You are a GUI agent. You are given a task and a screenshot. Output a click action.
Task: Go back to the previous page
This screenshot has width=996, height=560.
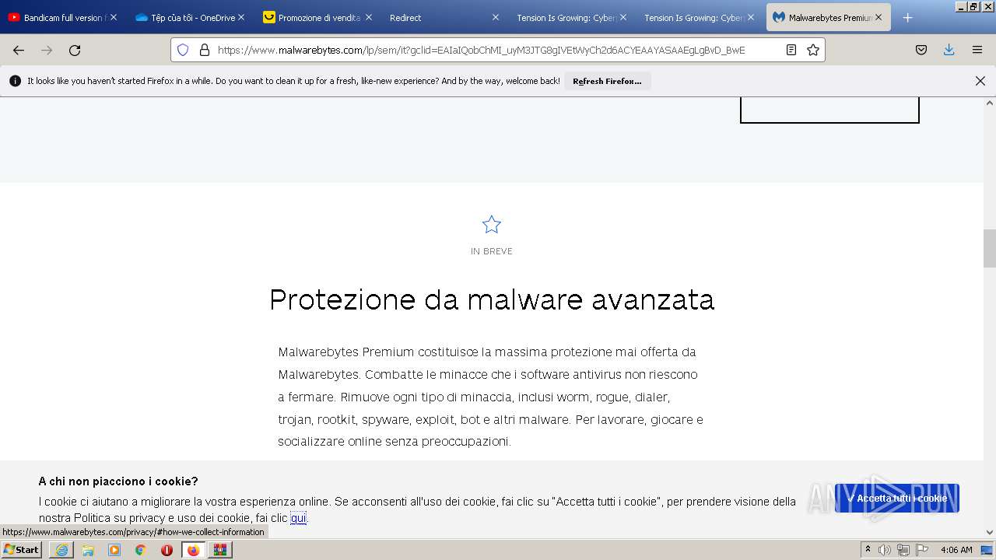(x=19, y=50)
